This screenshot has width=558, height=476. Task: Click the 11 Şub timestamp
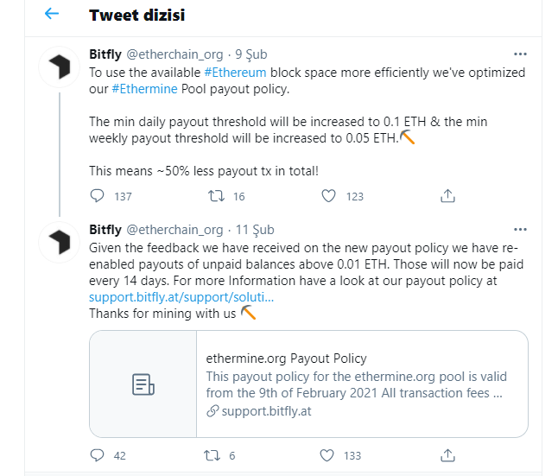[x=254, y=230]
